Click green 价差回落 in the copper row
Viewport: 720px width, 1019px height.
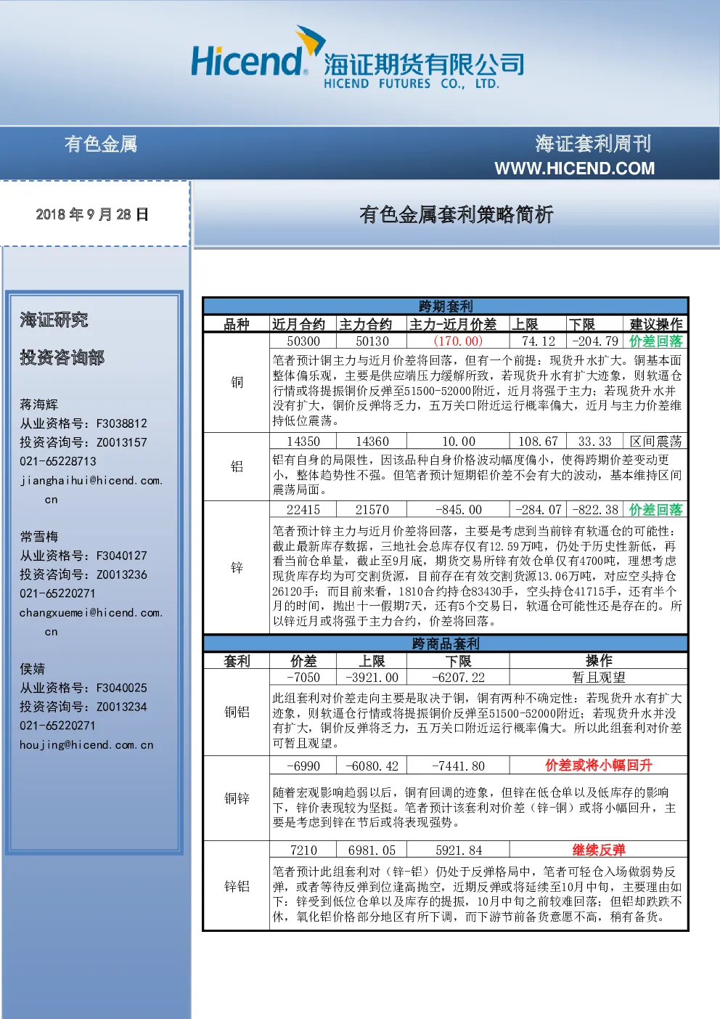pyautogui.click(x=656, y=341)
